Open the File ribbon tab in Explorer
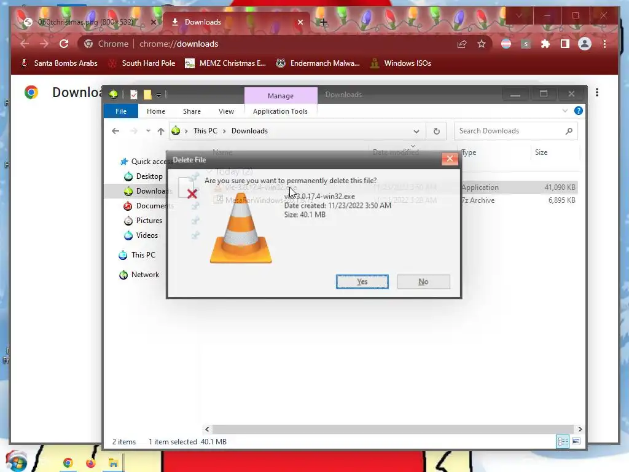 coord(121,111)
